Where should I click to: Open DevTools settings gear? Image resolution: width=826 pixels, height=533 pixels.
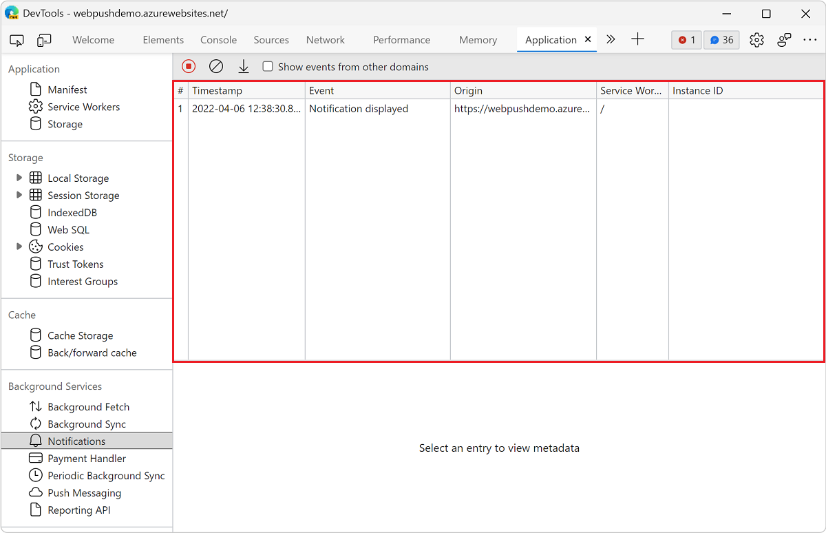(756, 40)
